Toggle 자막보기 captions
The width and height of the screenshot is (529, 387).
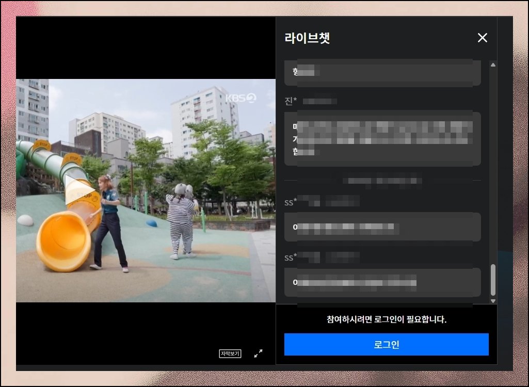tap(230, 353)
